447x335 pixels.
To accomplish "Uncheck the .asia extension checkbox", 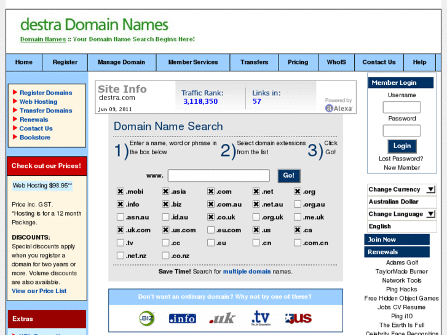I will coord(165,191).
